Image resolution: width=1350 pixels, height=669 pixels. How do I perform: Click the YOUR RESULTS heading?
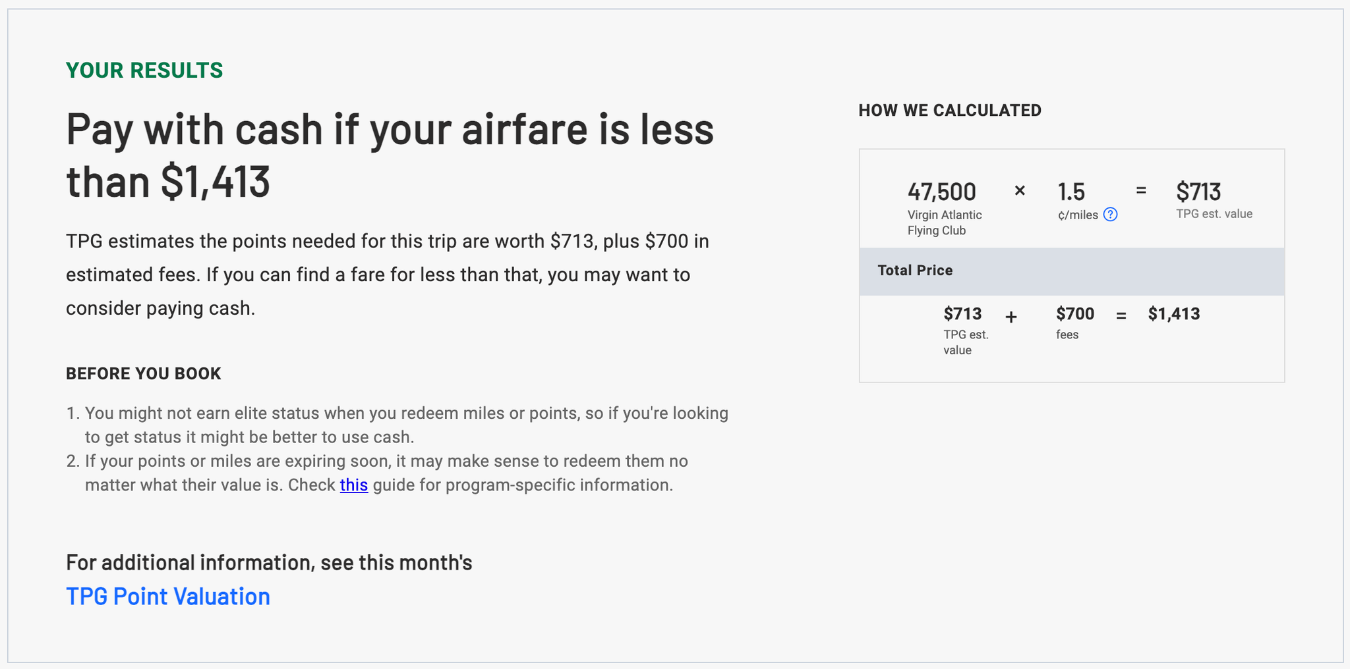[x=143, y=70]
